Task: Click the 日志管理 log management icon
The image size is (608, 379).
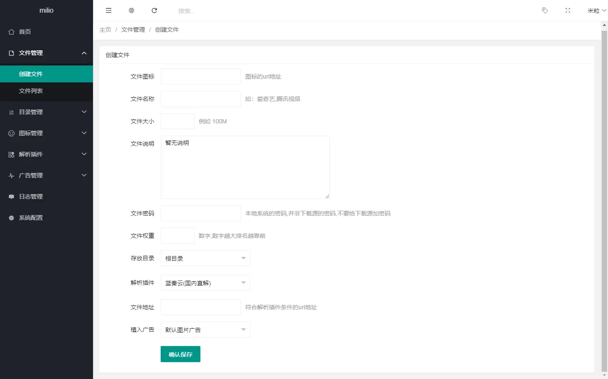Action: 11,196
